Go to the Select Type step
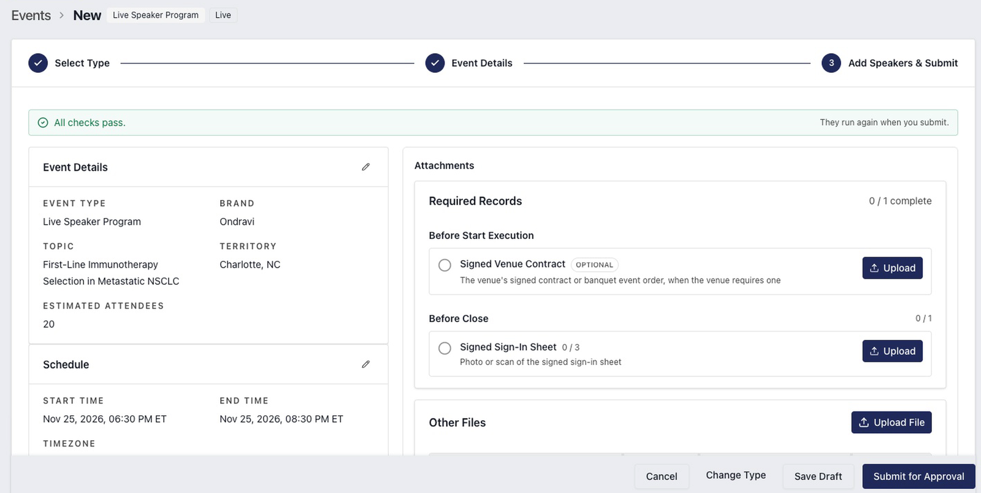This screenshot has width=981, height=493. (82, 62)
